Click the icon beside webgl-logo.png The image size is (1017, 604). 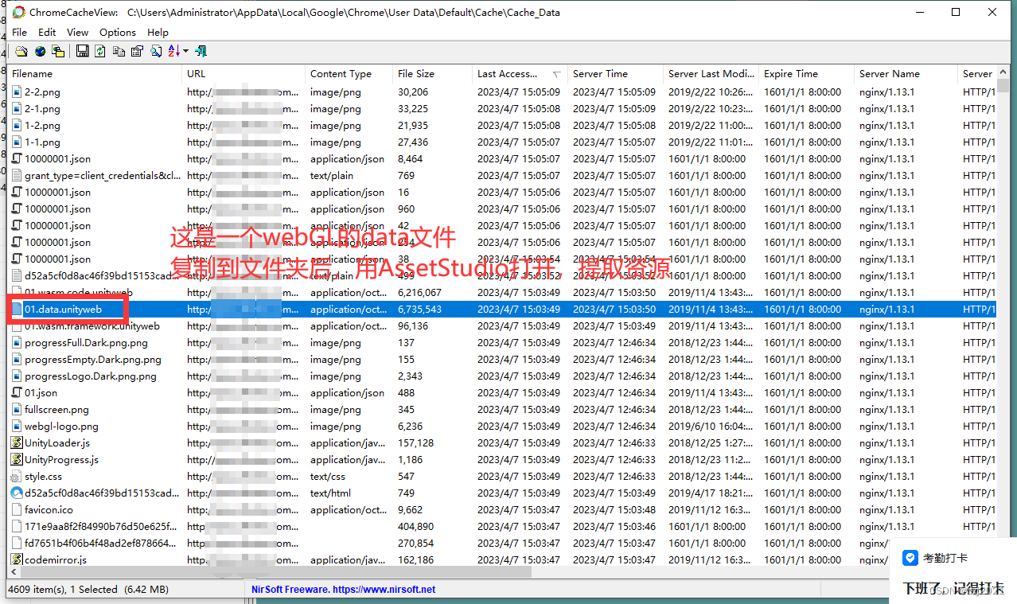tap(17, 426)
